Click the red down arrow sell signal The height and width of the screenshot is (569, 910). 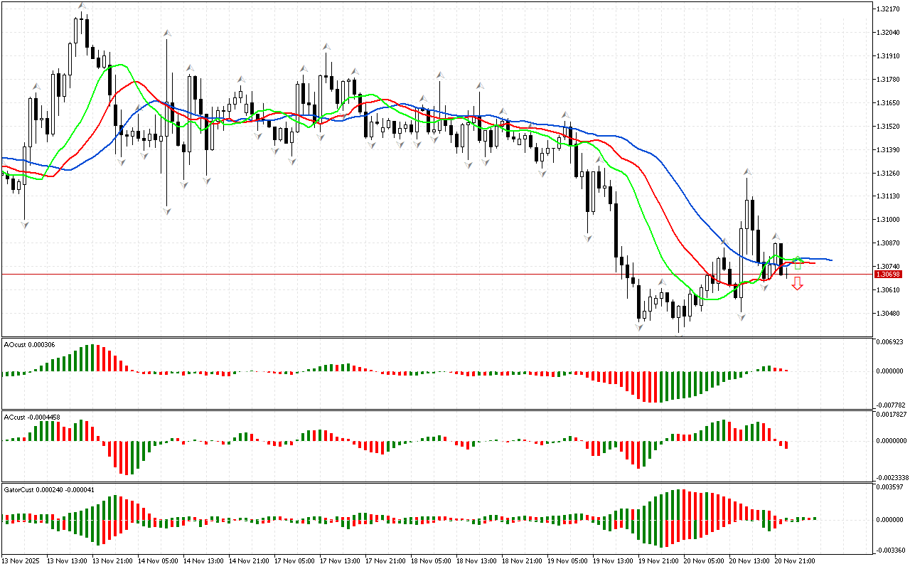(798, 284)
